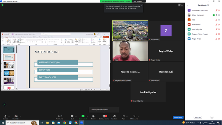
Task: Open the notification center icon in the system tray
Action: [219, 123]
